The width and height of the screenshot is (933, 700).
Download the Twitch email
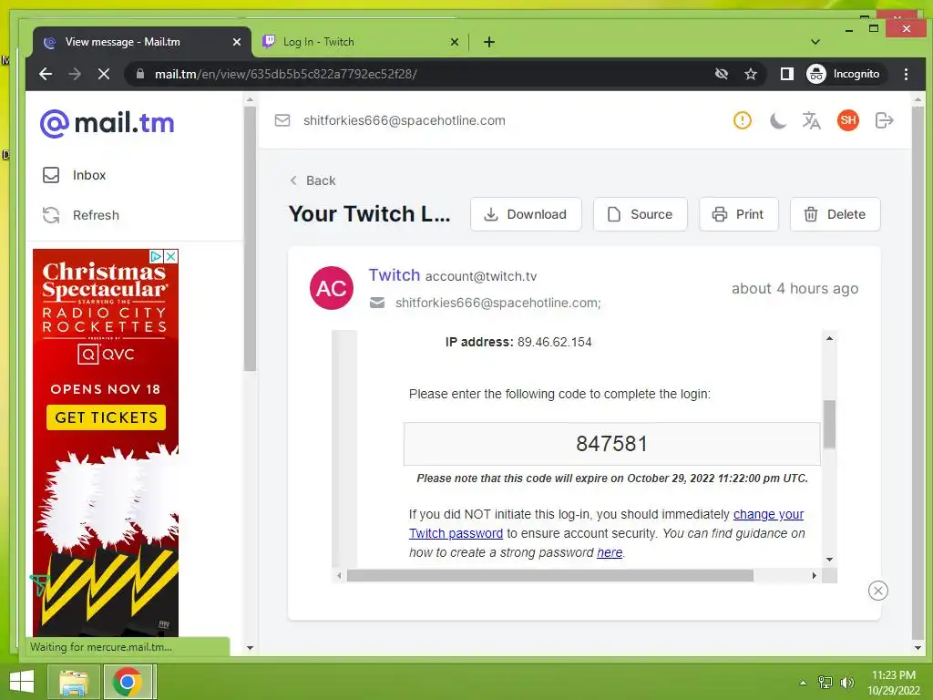[526, 214]
